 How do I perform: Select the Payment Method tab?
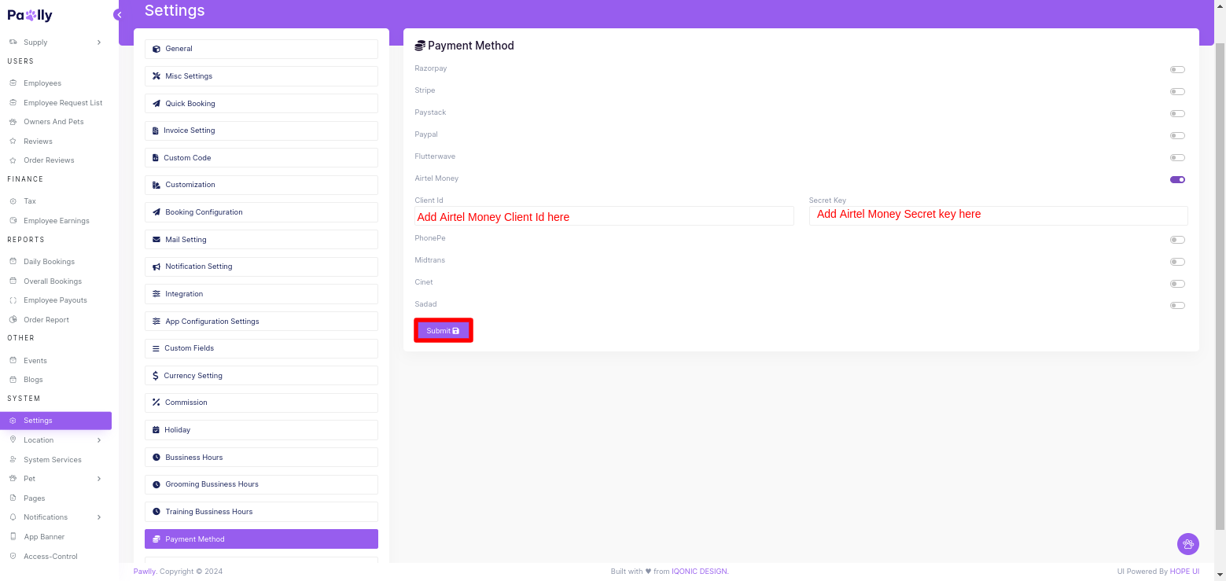pyautogui.click(x=261, y=539)
